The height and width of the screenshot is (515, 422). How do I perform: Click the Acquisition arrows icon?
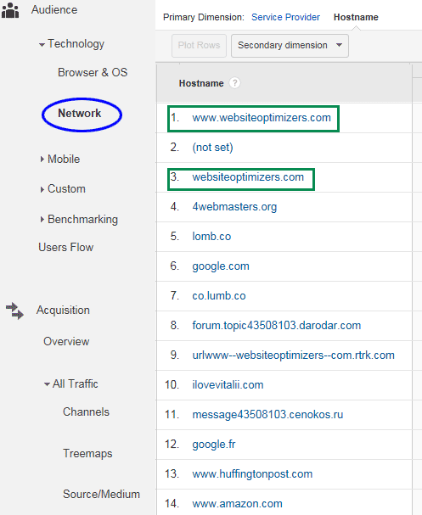(x=14, y=311)
